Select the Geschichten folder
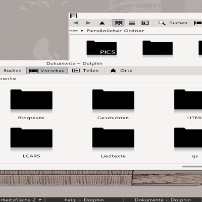The width and height of the screenshot is (202, 202). tap(113, 105)
